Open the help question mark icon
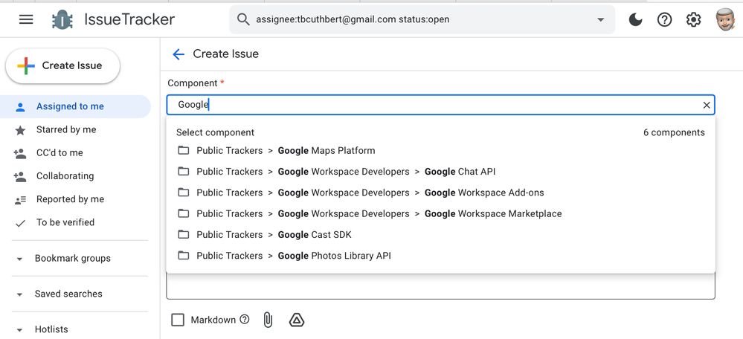The height and width of the screenshot is (339, 743). 665,20
